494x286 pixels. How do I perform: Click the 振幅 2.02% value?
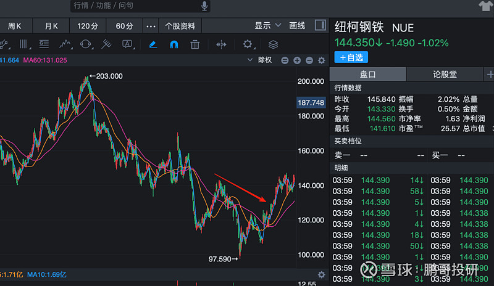[449, 99]
